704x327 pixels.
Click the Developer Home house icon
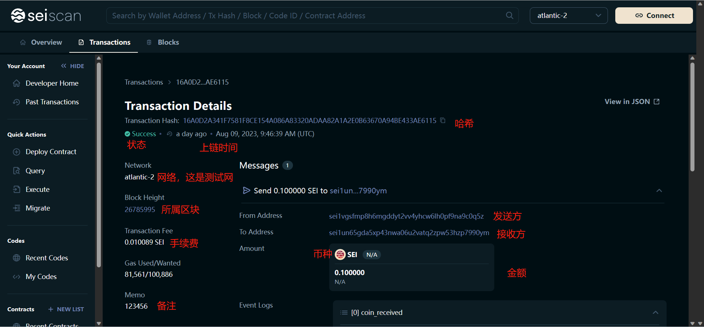click(16, 83)
